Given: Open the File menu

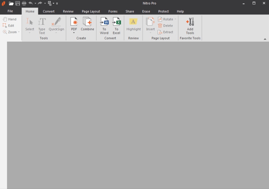Looking at the screenshot, I should pyautogui.click(x=10, y=11).
